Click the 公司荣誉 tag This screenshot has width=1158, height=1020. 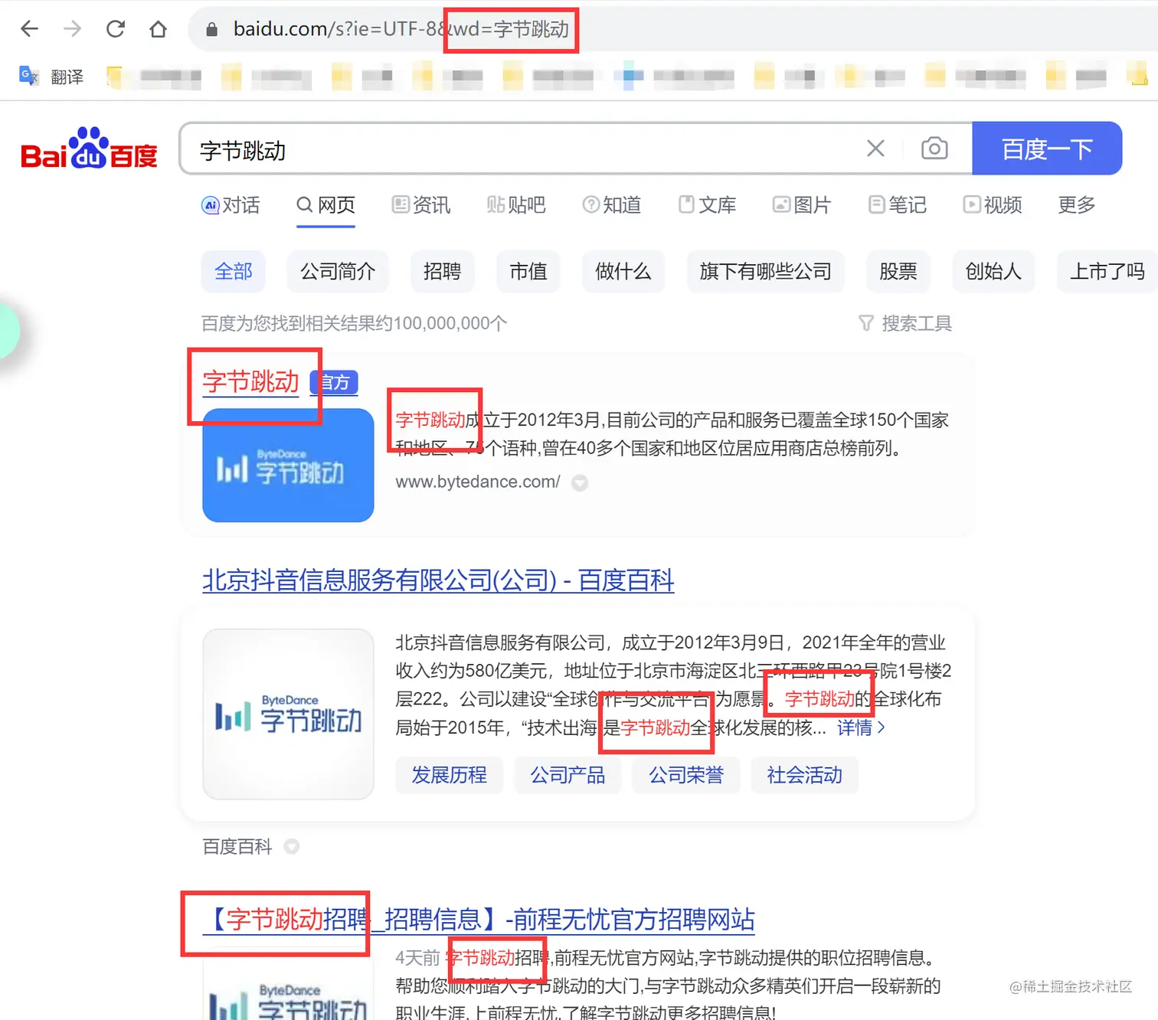pyautogui.click(x=686, y=775)
